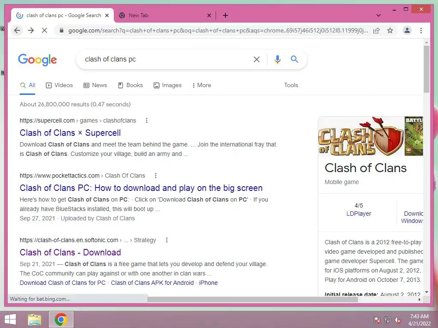Close the New Tab tab
The width and height of the screenshot is (438, 328).
209,15
